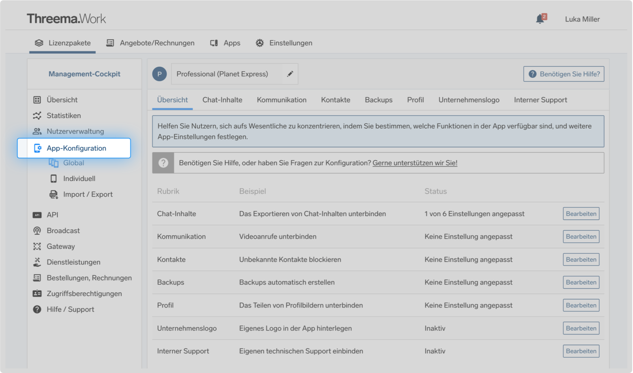Click the Übersicht dashboard icon in sidebar
This screenshot has height=373, width=633.
point(37,100)
